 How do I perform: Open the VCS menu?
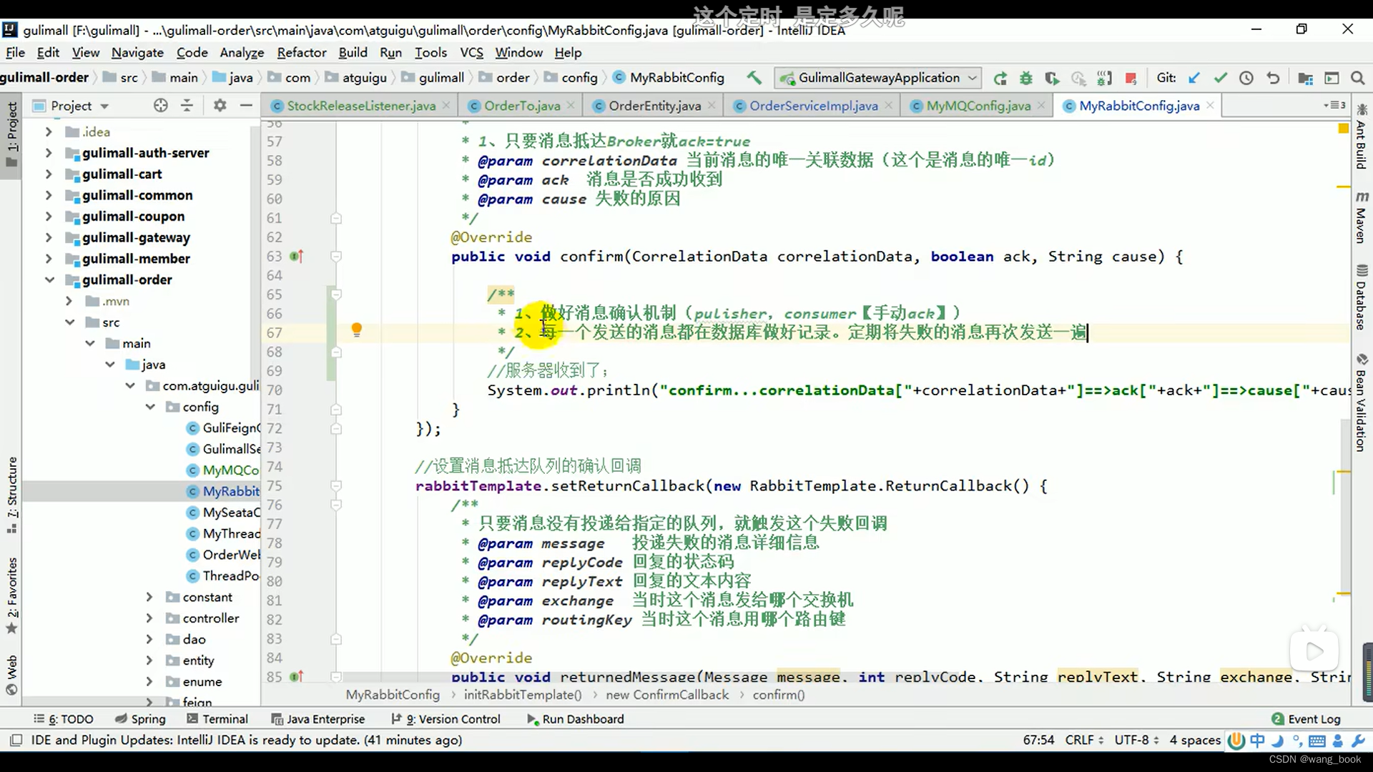471,52
